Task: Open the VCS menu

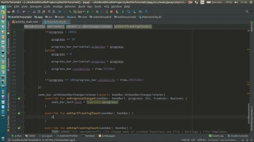Action: [x=106, y=7]
